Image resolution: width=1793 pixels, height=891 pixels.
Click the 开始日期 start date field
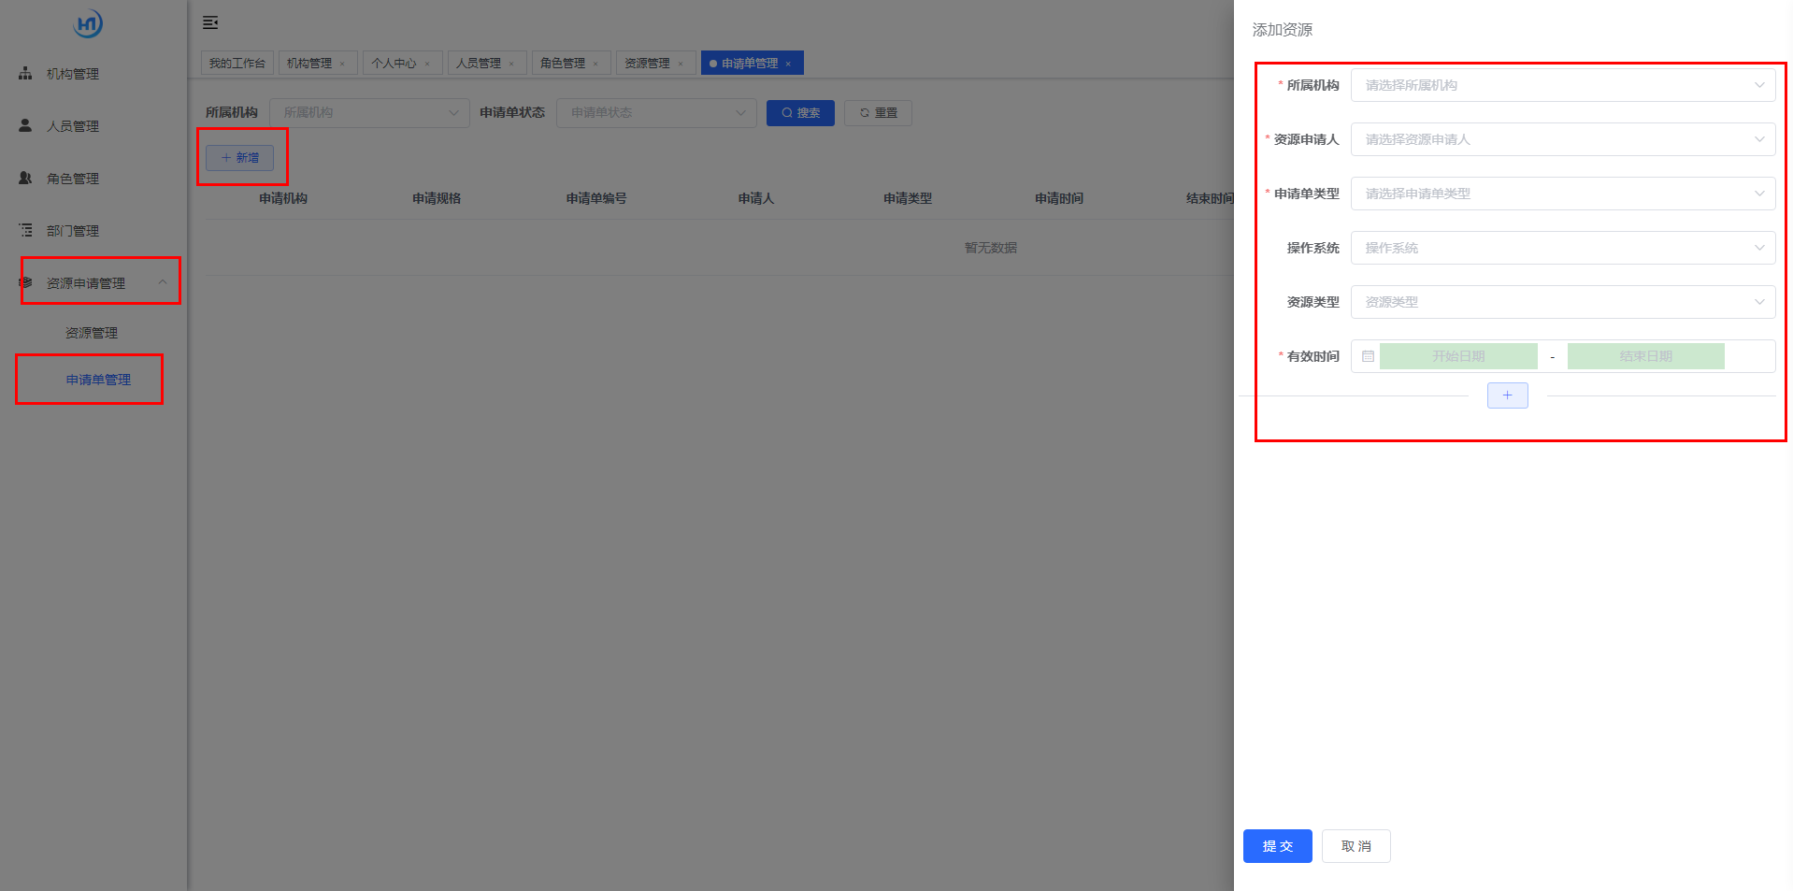coord(1458,356)
